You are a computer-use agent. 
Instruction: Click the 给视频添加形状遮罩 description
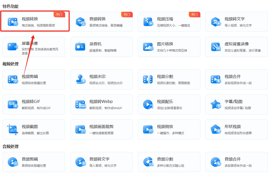coord(238,133)
